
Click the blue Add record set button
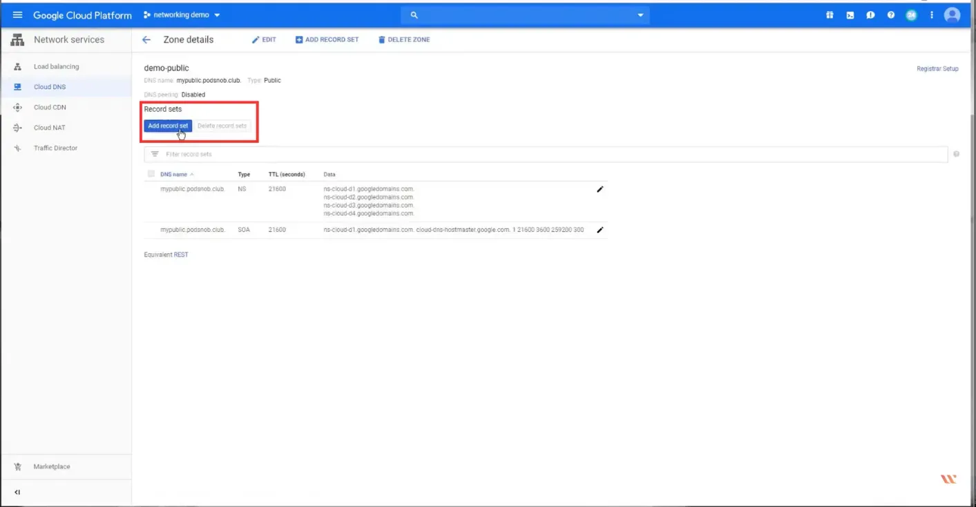168,126
